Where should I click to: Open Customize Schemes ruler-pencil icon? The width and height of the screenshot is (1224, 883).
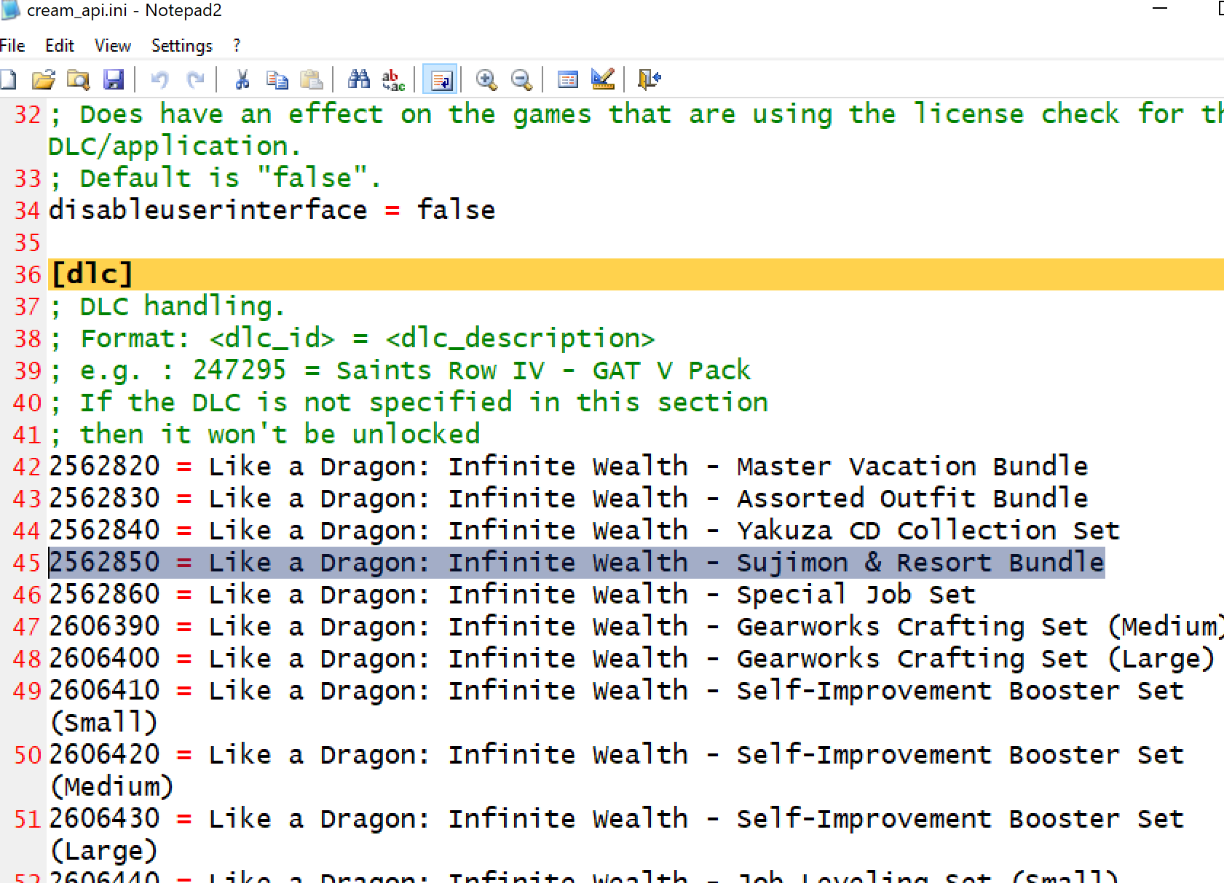(603, 79)
